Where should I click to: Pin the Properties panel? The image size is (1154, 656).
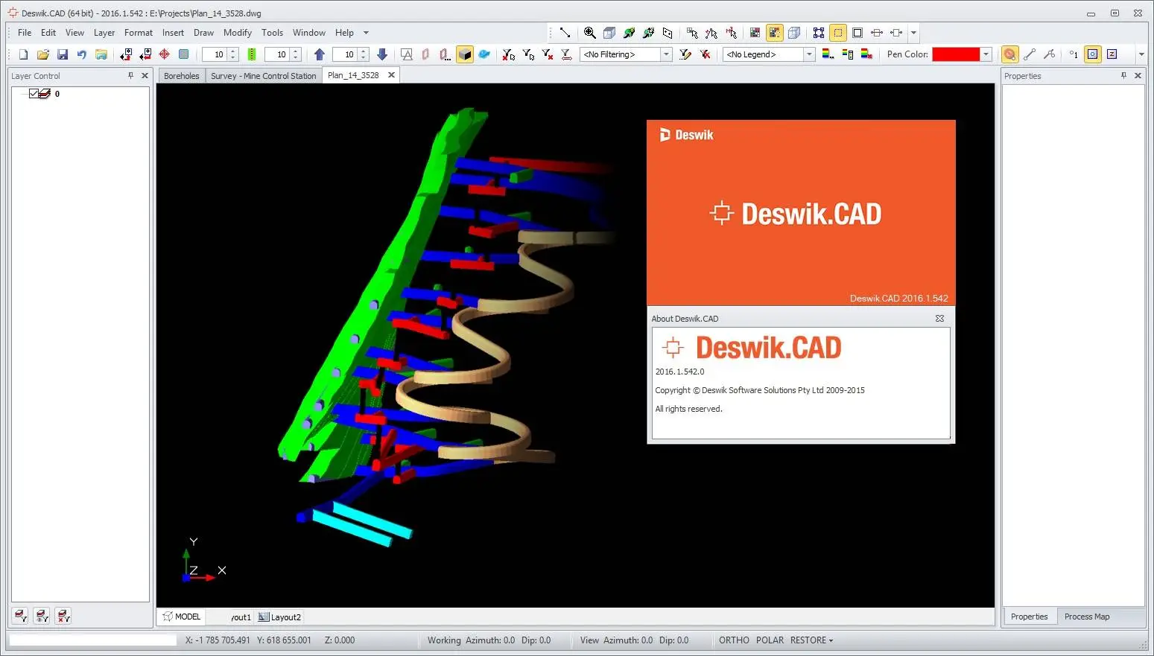click(x=1123, y=75)
